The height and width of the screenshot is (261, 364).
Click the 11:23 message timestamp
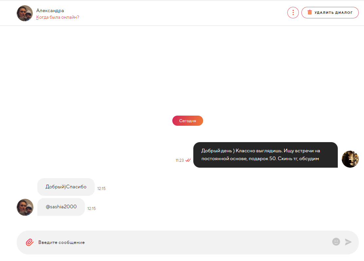[180, 160]
